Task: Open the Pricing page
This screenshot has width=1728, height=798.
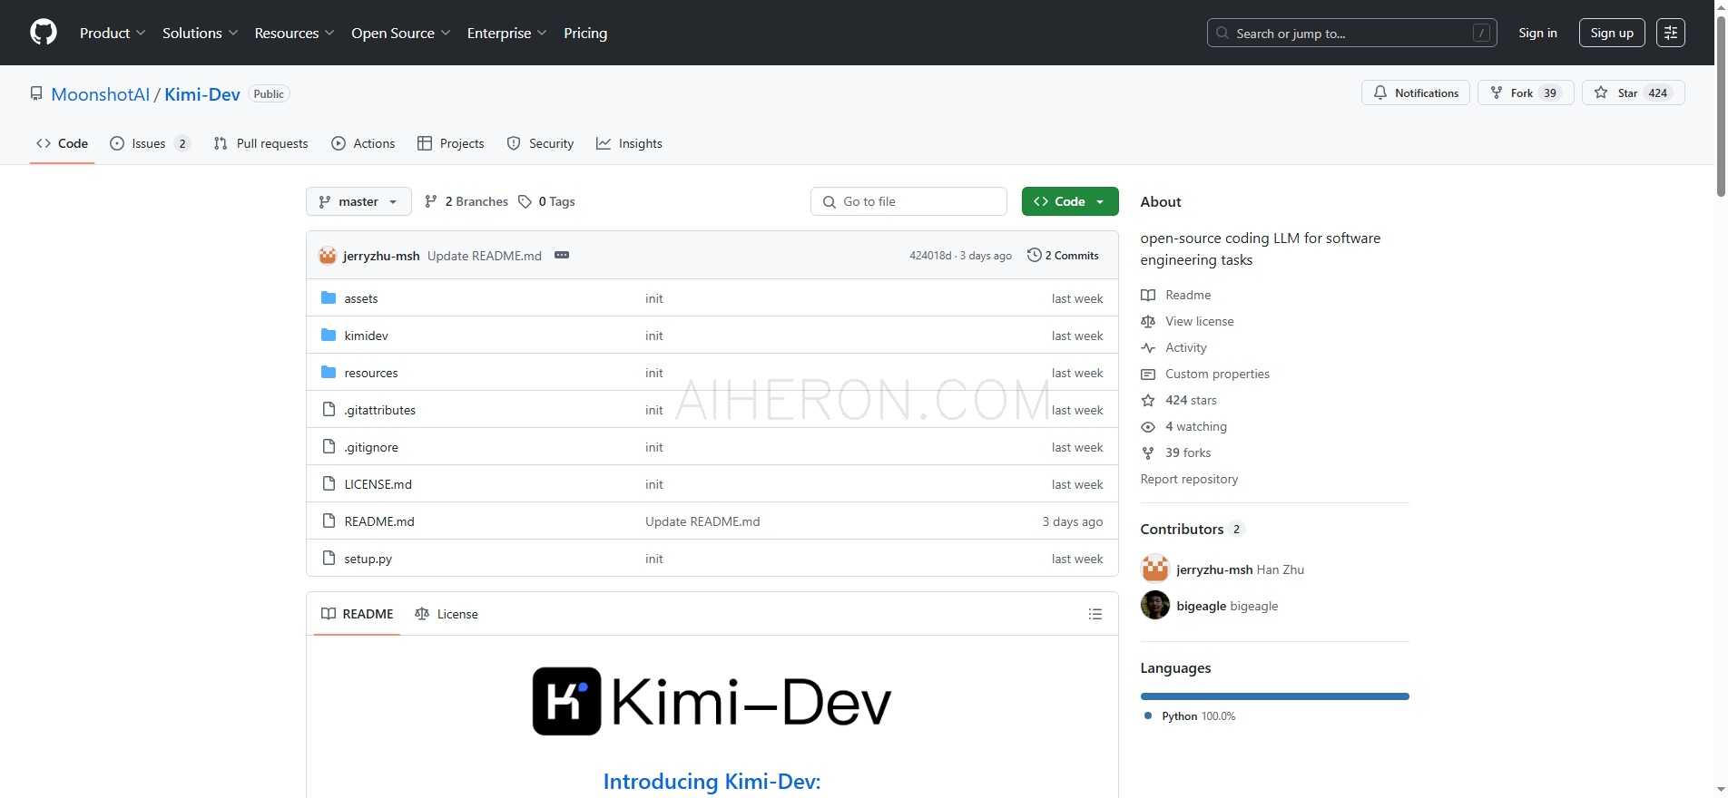Action: (x=585, y=33)
